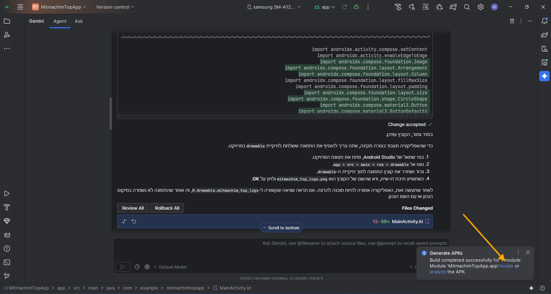Image resolution: width=551 pixels, height=294 pixels.
Task: Click the Gemini star icon in right sidebar
Action: click(x=544, y=76)
